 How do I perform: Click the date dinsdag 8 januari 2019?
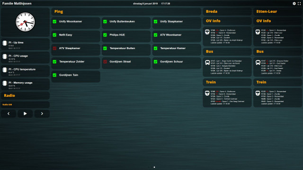point(145,3)
